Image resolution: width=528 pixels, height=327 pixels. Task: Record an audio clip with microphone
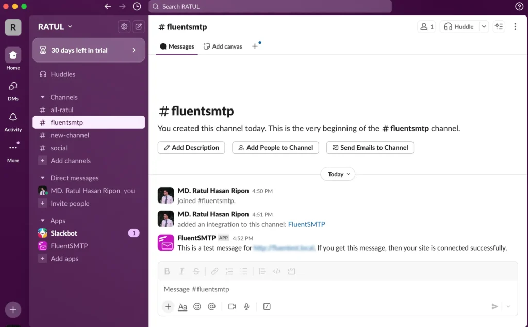tap(246, 306)
